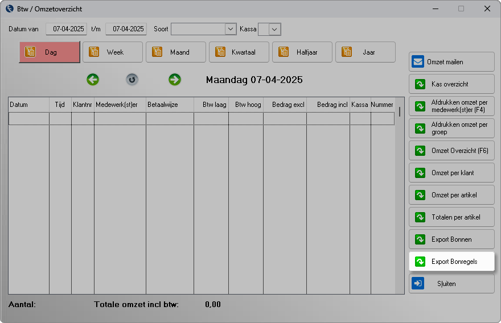
Task: Click the Bedrag incl column header
Action: (x=328, y=105)
